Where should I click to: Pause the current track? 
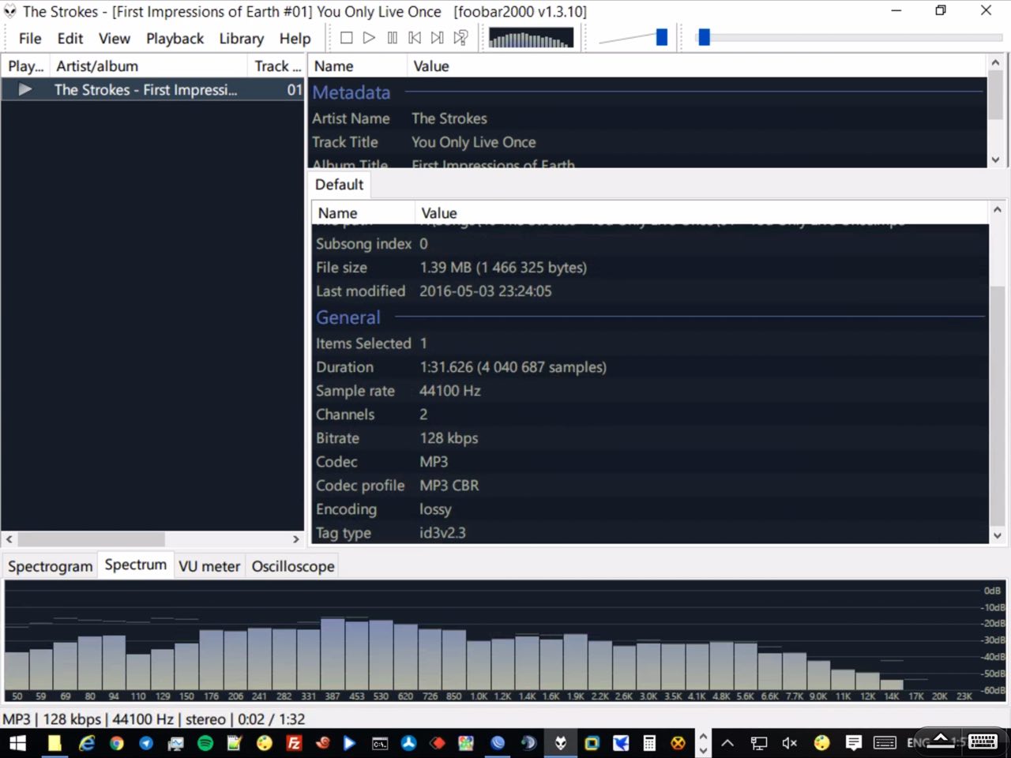(x=392, y=38)
